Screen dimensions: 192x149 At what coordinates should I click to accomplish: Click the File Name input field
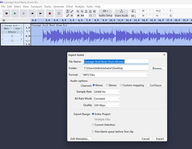[x=116, y=62]
